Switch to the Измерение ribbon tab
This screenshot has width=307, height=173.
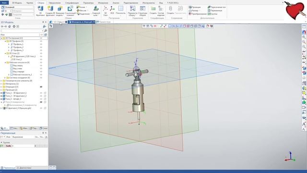click(x=103, y=3)
